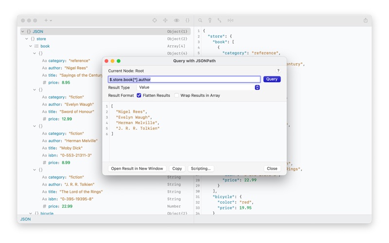This screenshot has width=389, height=243.
Task: Click the Object{1} type label of JSON
Action: [x=177, y=32]
